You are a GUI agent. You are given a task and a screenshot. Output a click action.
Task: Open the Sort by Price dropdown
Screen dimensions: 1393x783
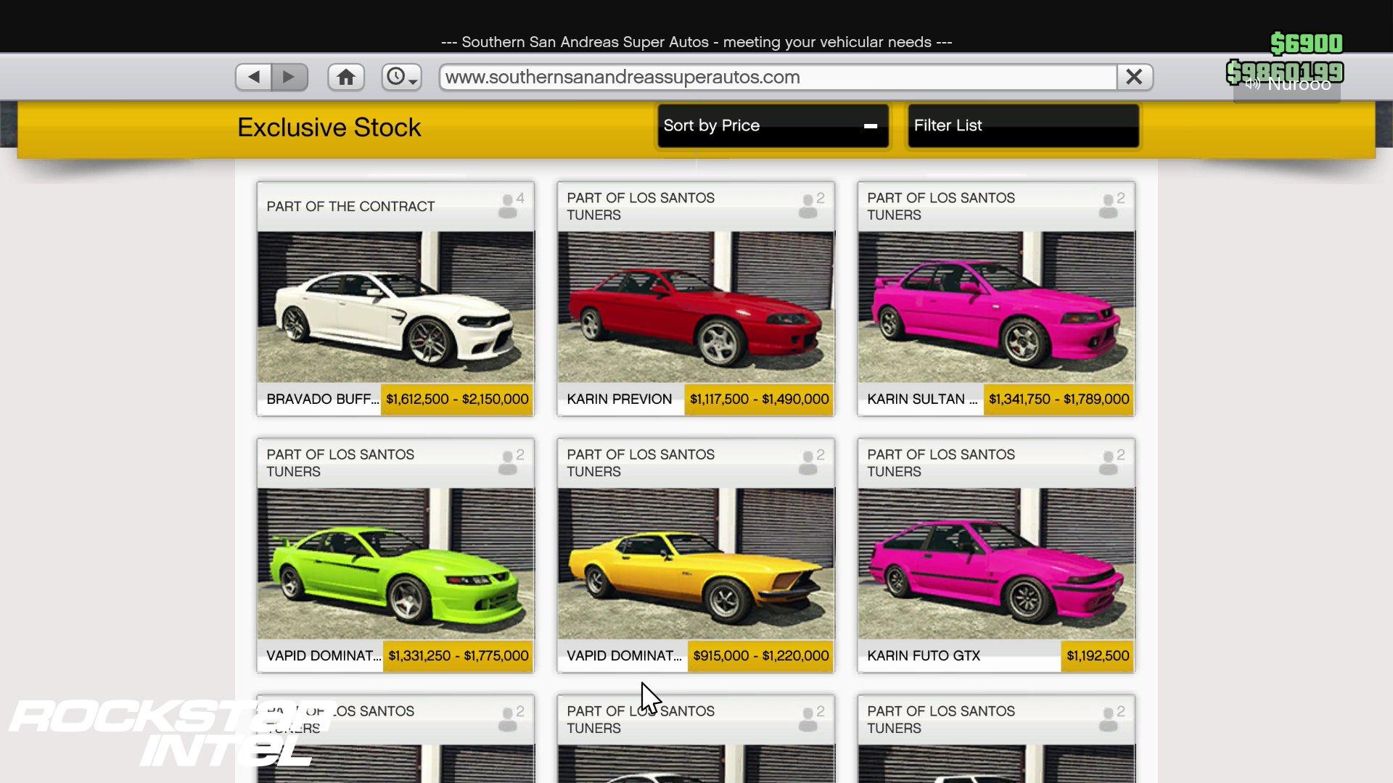773,125
